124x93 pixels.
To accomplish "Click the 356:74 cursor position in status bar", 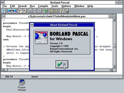I will pos(9,77).
